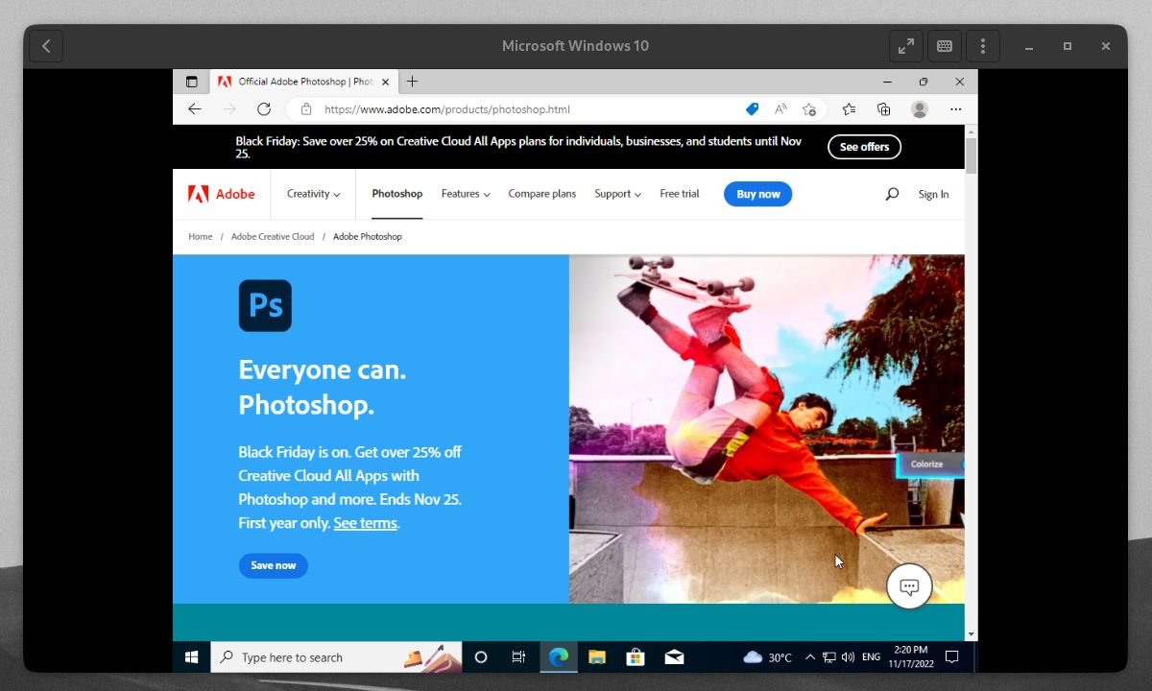Open the Compare plans nav item
Screen dimensions: 1152x691
pos(542,194)
